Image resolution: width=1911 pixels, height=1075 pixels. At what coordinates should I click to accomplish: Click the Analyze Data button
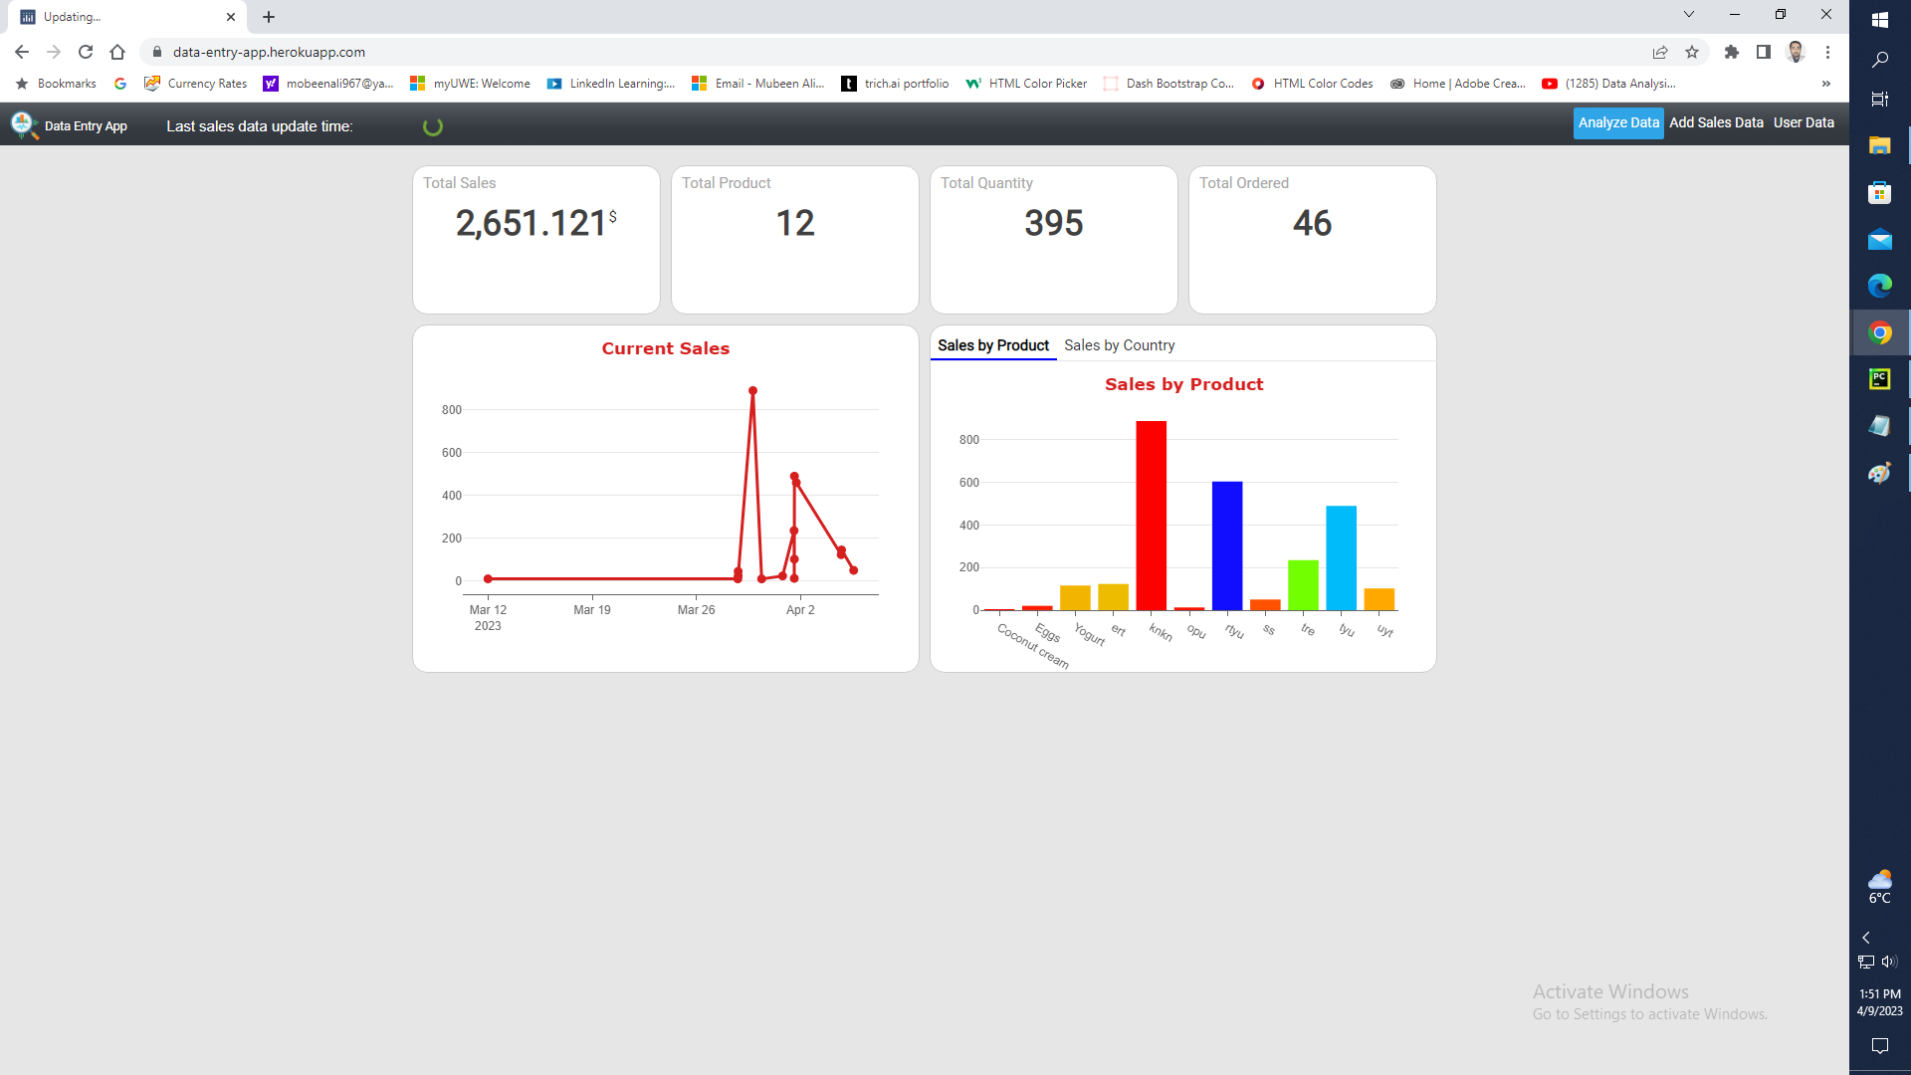(x=1617, y=122)
